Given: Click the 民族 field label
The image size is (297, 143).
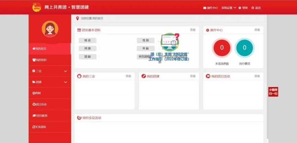Looking at the screenshot, I should (88, 48).
